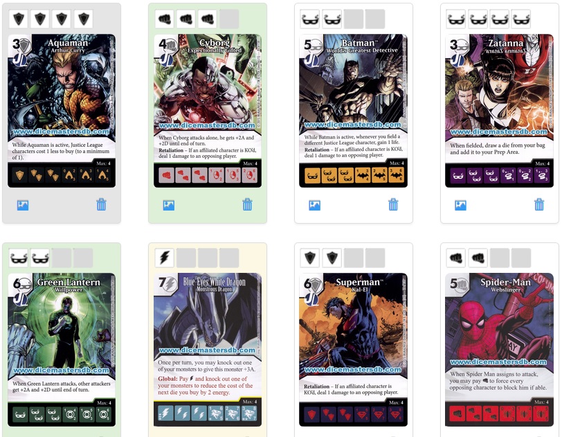562x437 pixels.
Task: Click picture icon beneath Batman card
Action: [x=315, y=205]
